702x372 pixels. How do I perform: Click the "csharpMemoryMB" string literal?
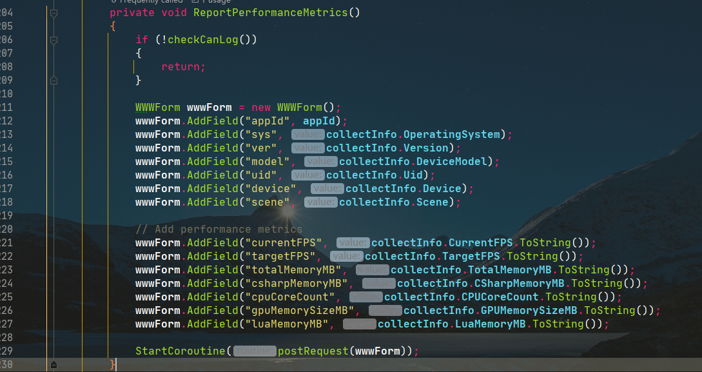(297, 284)
